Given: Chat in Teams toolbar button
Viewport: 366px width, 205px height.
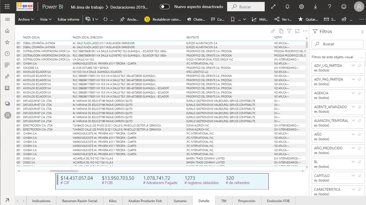Looking at the screenshot, I should tap(196, 19).
